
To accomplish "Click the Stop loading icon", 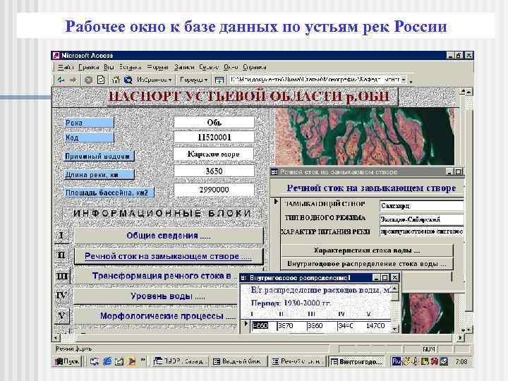I will pos(88,80).
